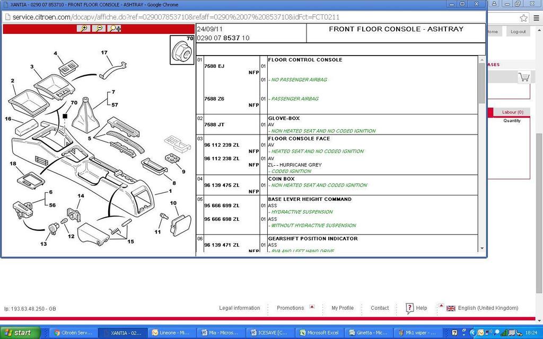This screenshot has width=543, height=339.
Task: Click BASE LEVER HEIGHT COMMAND heading
Action: pyautogui.click(x=310, y=199)
